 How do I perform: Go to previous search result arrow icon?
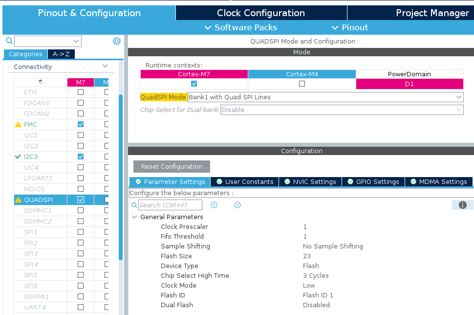(214, 205)
